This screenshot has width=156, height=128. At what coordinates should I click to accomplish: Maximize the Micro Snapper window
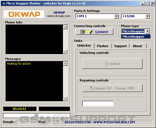pos(147,4)
